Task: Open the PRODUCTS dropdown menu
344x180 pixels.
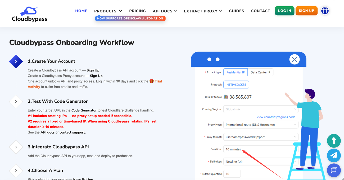Action: click(108, 11)
